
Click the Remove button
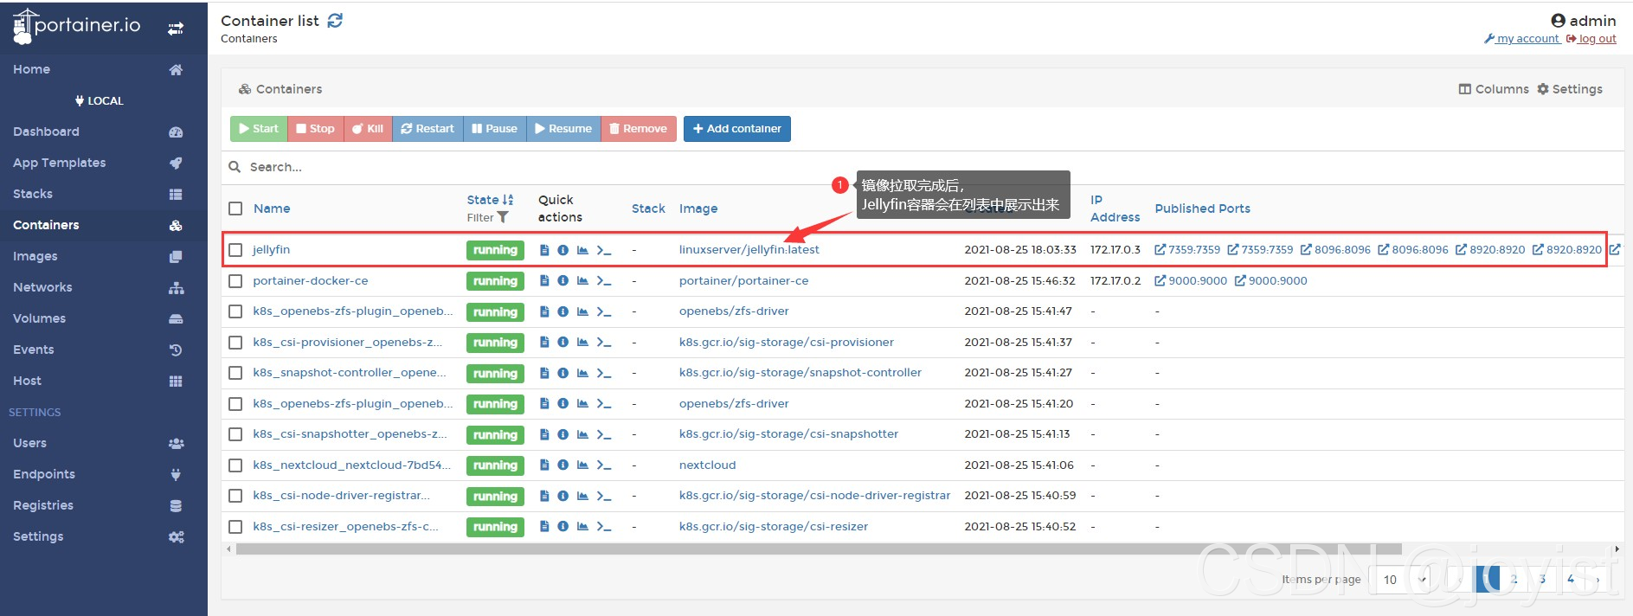(639, 129)
